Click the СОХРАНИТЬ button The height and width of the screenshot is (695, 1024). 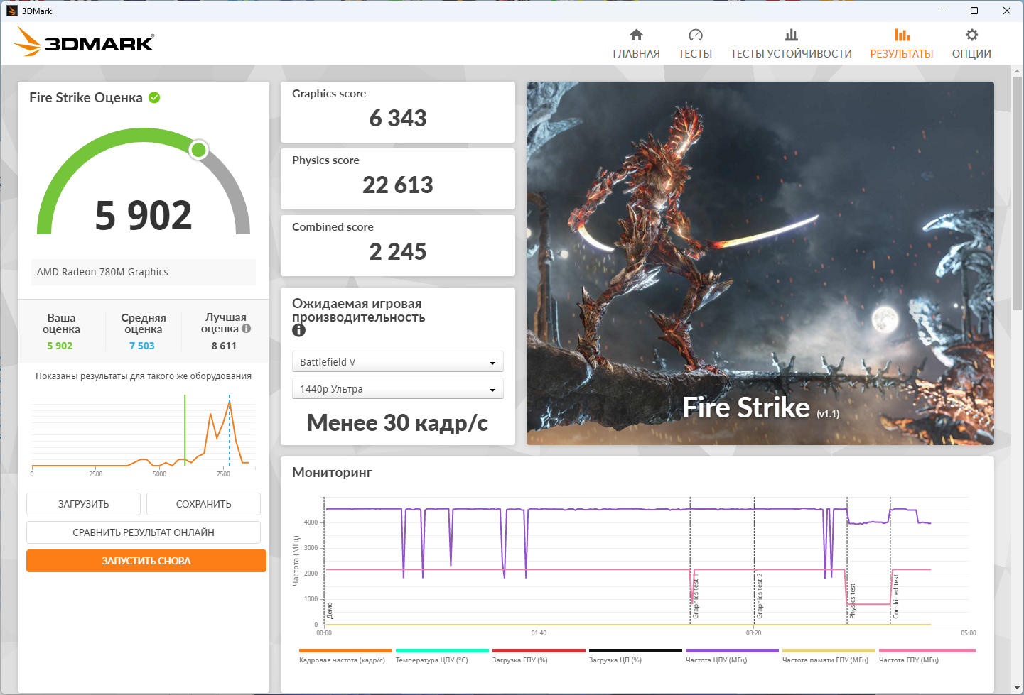click(203, 504)
